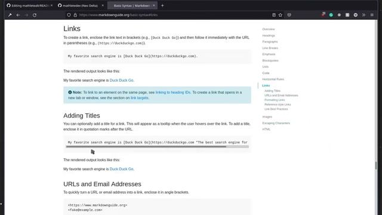Click the Links section heading

[x=72, y=29]
